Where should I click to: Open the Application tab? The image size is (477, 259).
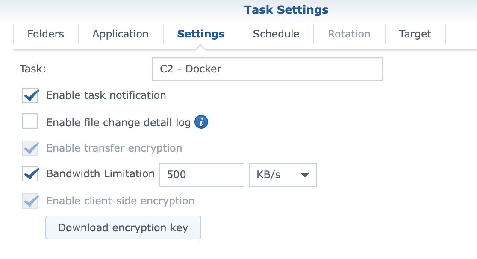pyautogui.click(x=121, y=34)
